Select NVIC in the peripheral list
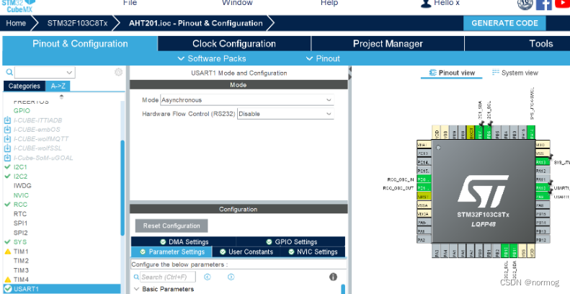Viewport: 570px width, 294px height. 21,195
